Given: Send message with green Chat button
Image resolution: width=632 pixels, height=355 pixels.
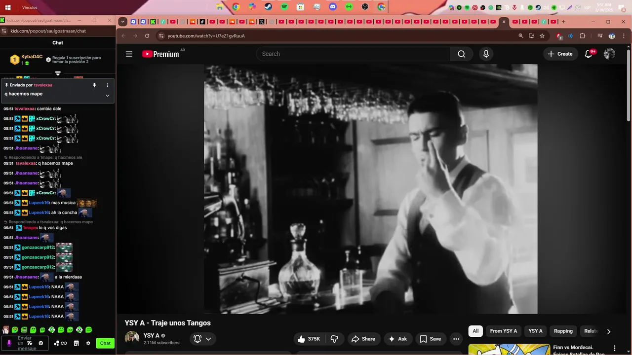Looking at the screenshot, I should pos(105,343).
